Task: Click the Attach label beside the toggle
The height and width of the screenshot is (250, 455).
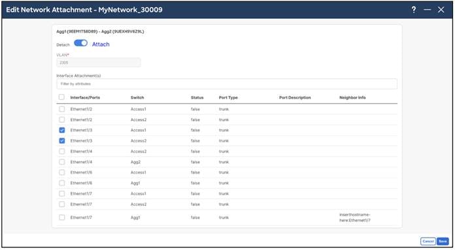Action: pyautogui.click(x=101, y=44)
